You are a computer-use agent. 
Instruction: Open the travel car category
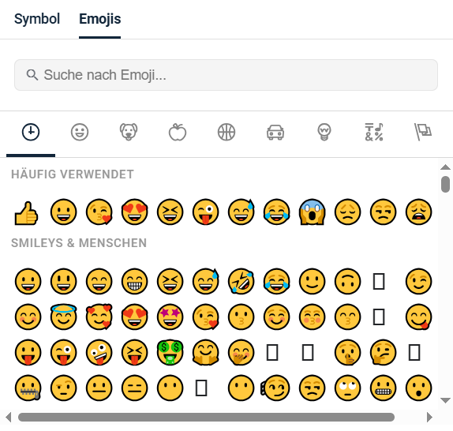coord(275,133)
